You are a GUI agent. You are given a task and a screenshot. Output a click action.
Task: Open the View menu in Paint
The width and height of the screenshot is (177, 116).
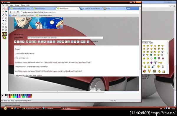[x=12, y=5]
